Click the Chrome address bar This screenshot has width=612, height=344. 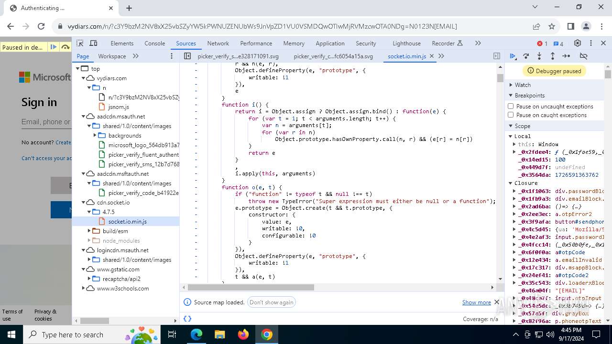[x=292, y=26]
